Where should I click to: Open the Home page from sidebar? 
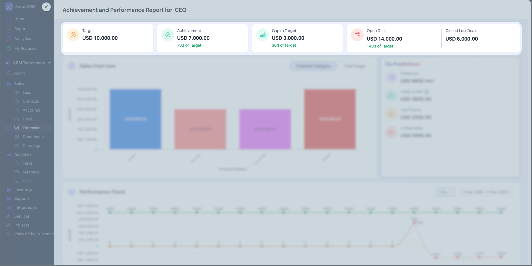20,19
